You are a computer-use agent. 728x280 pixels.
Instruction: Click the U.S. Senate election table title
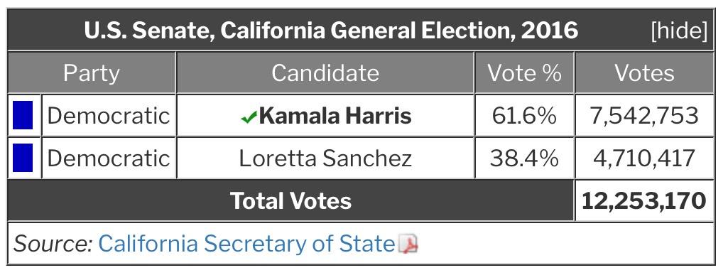tap(331, 31)
